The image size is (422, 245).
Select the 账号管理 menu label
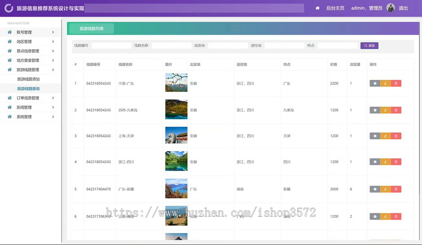(24, 32)
